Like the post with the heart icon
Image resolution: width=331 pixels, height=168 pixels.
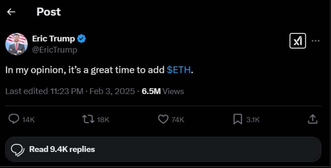pos(163,119)
